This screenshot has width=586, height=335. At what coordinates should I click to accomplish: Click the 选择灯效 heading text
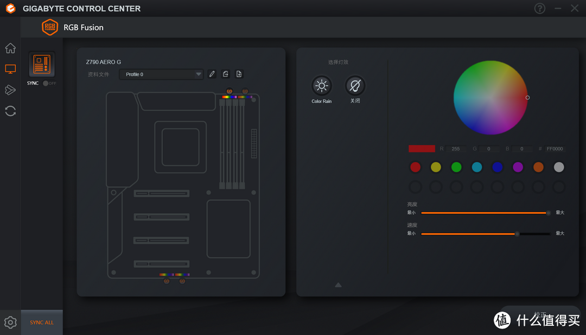(x=338, y=62)
